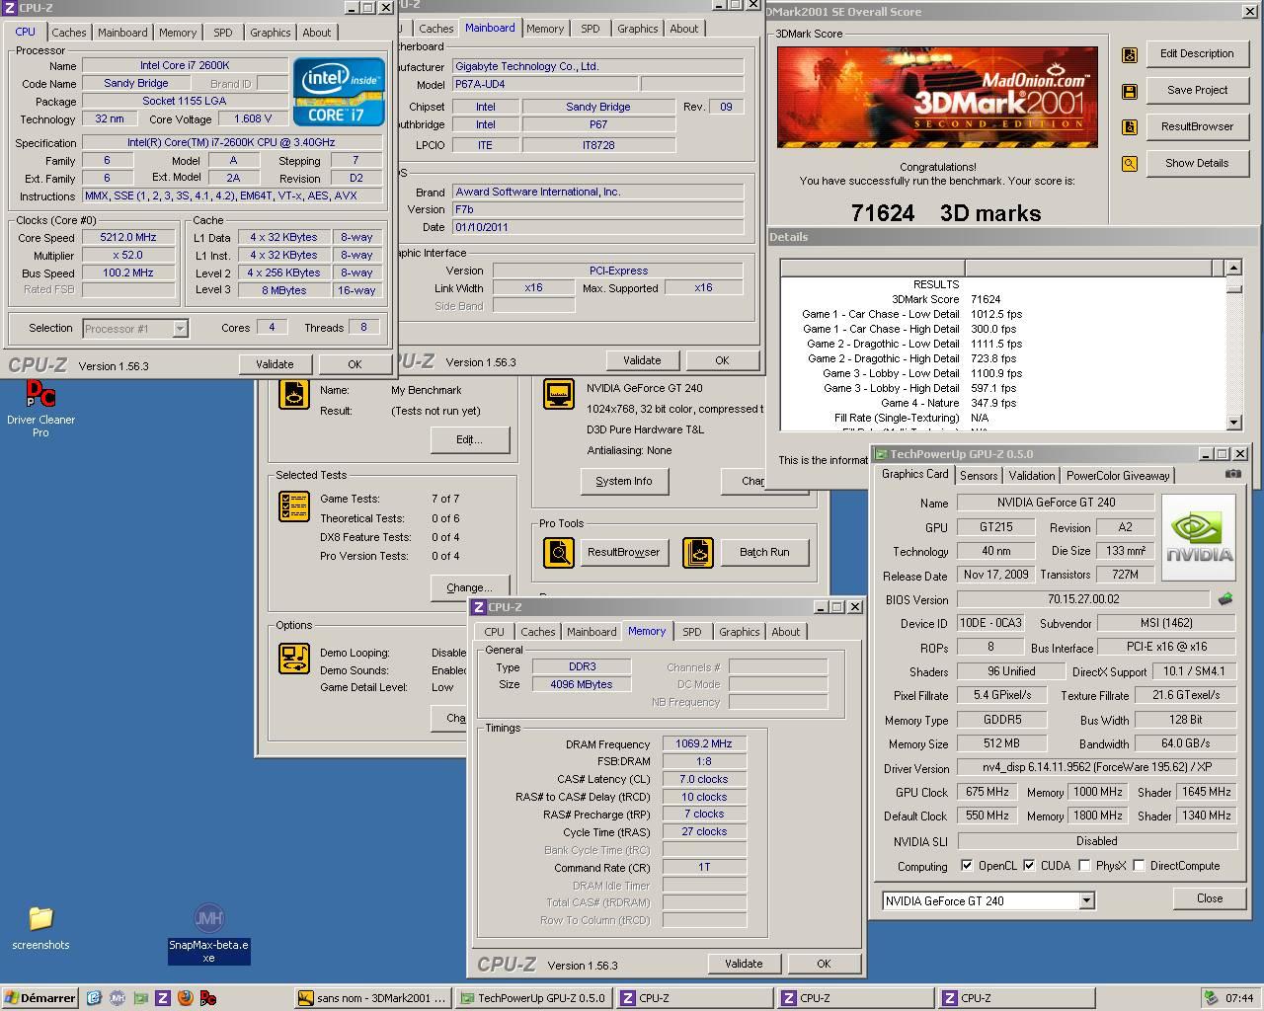Toggle the PhysX checkbox
This screenshot has width=1264, height=1011.
pos(1084,865)
